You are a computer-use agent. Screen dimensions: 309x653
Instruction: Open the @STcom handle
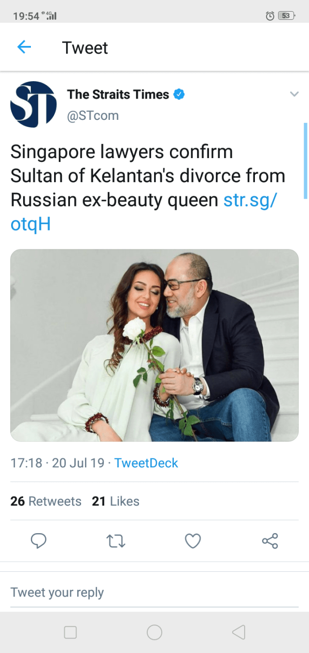click(x=93, y=116)
